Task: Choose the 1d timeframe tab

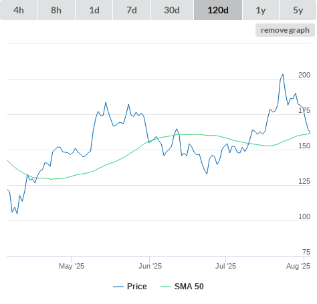Action: point(94,10)
